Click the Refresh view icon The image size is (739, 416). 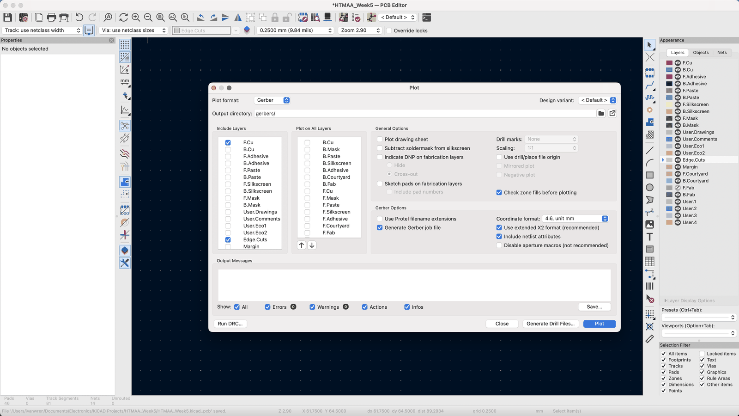click(x=123, y=18)
